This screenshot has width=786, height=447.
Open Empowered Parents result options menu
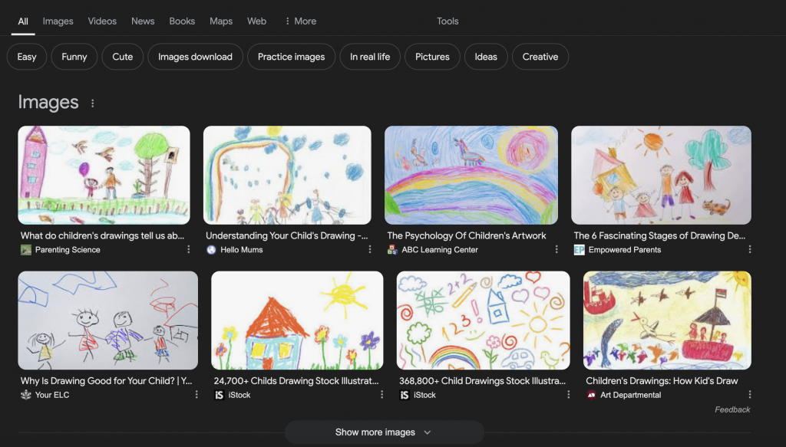point(750,250)
